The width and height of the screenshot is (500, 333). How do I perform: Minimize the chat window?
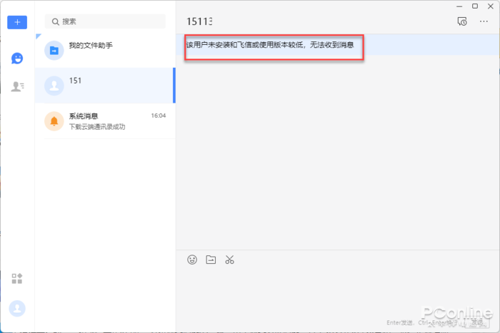click(459, 6)
